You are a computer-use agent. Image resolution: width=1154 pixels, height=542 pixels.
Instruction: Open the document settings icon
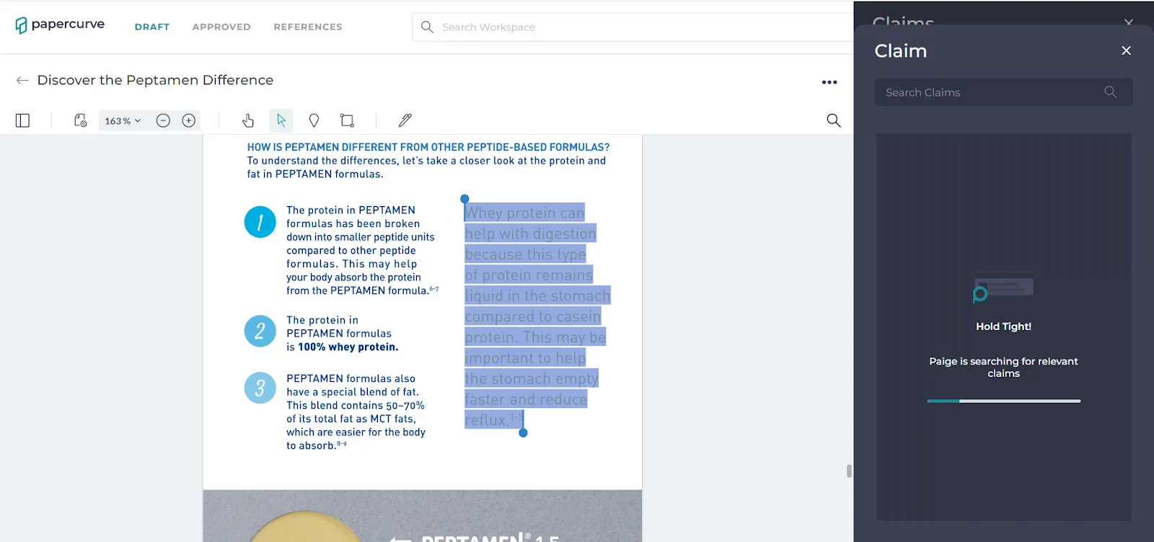point(80,120)
